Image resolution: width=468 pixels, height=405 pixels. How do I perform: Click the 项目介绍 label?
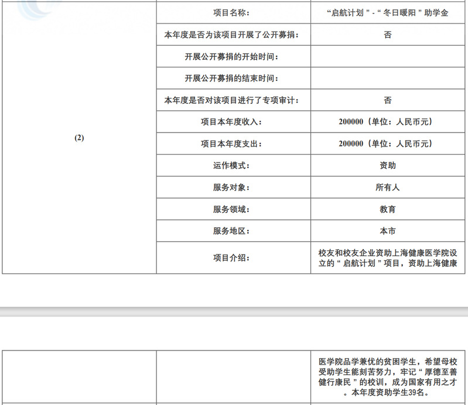[231, 258]
